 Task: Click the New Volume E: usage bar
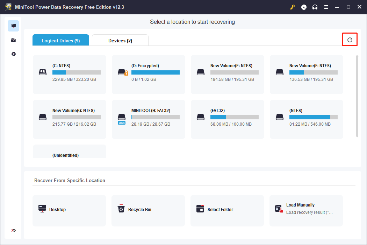click(x=235, y=72)
